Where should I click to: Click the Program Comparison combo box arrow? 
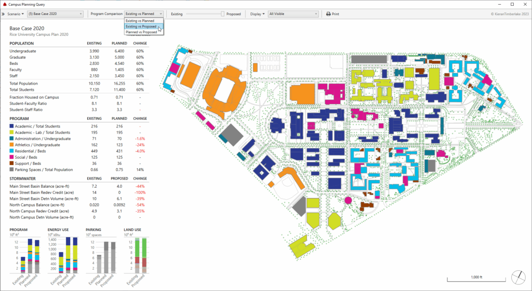pyautogui.click(x=161, y=14)
